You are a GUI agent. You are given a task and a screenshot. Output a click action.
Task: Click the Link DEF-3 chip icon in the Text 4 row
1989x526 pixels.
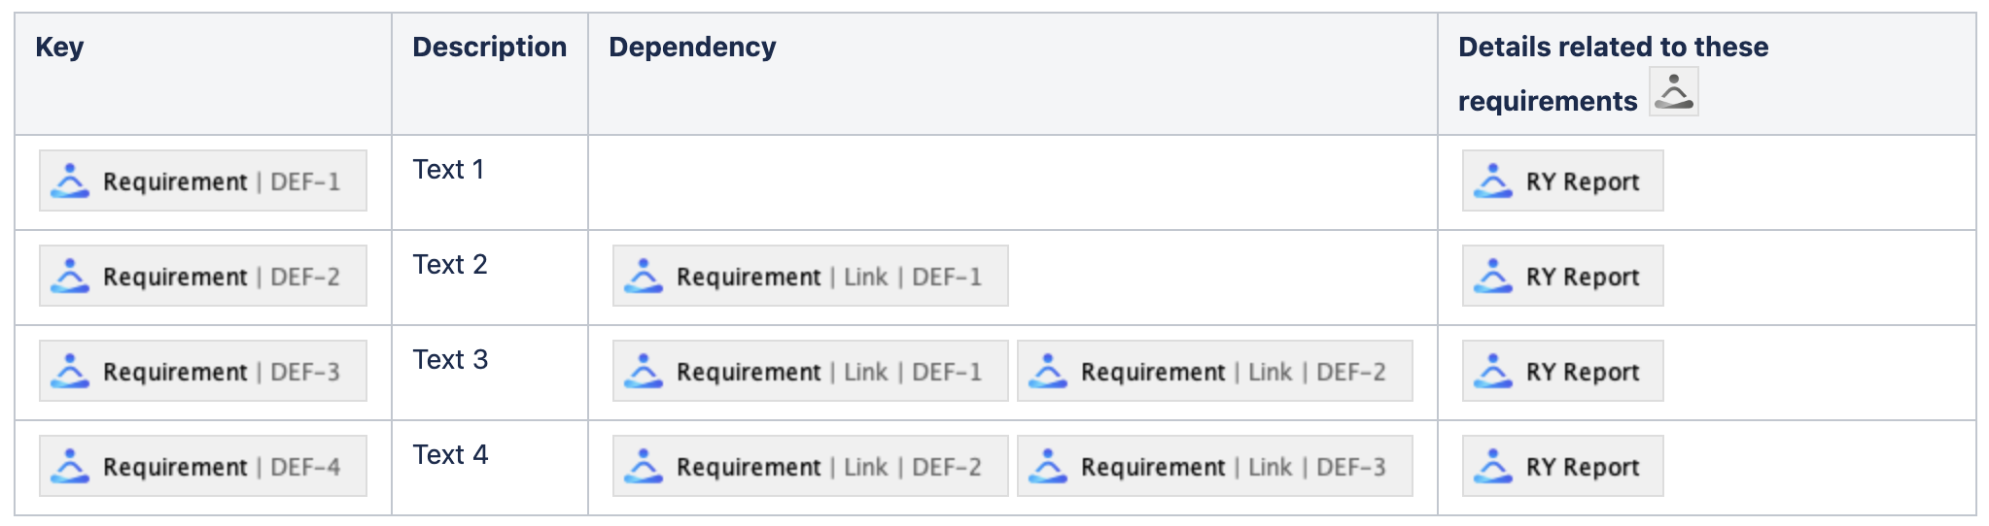pos(1048,467)
